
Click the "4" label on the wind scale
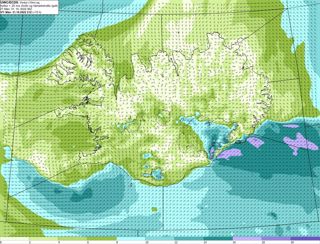click(x=59, y=242)
